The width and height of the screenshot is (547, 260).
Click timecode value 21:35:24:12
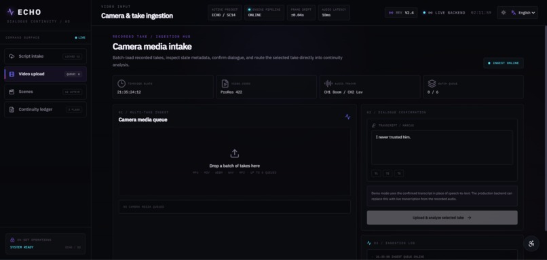click(129, 92)
